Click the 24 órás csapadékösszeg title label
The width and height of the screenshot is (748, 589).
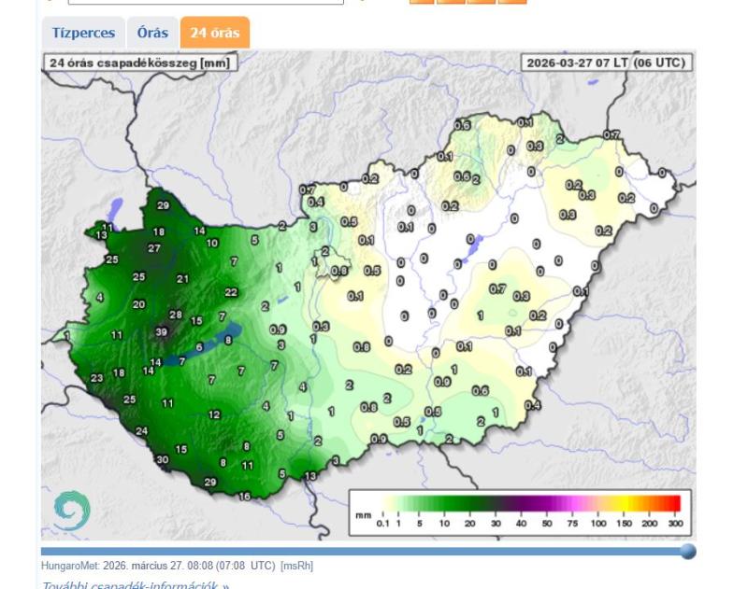(140, 63)
